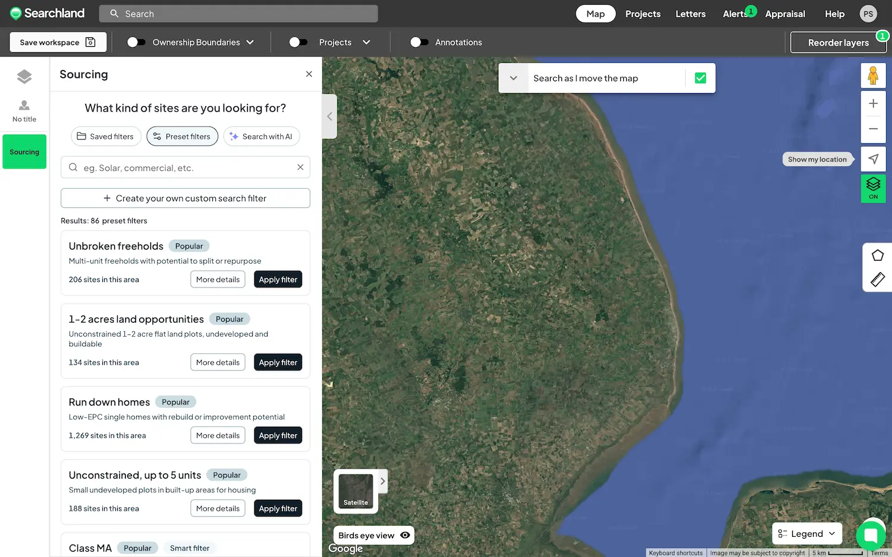Enable the Projects layer toggle
The height and width of the screenshot is (557, 892).
298,42
